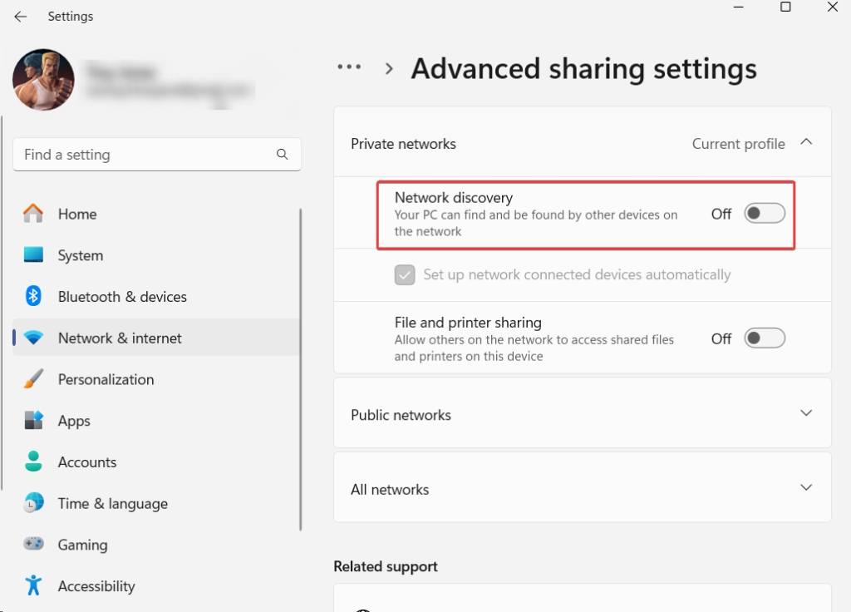Go to Time & language settings
The width and height of the screenshot is (851, 612).
112,504
